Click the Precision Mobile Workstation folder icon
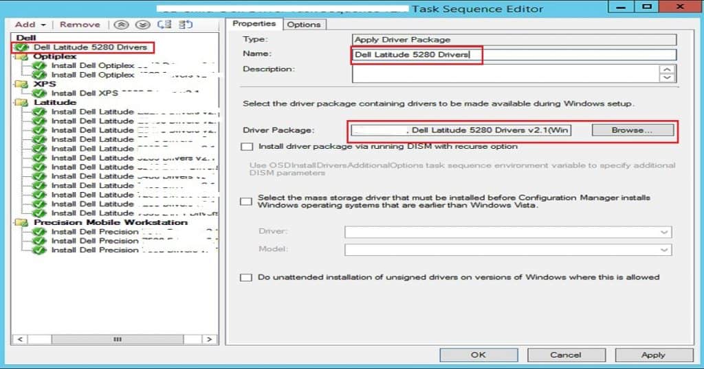704x369 pixels. 21,222
